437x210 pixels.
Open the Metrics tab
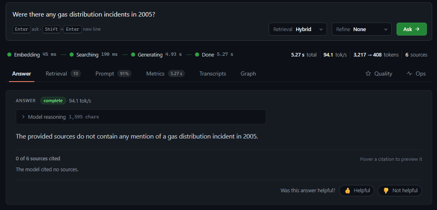pyautogui.click(x=165, y=74)
